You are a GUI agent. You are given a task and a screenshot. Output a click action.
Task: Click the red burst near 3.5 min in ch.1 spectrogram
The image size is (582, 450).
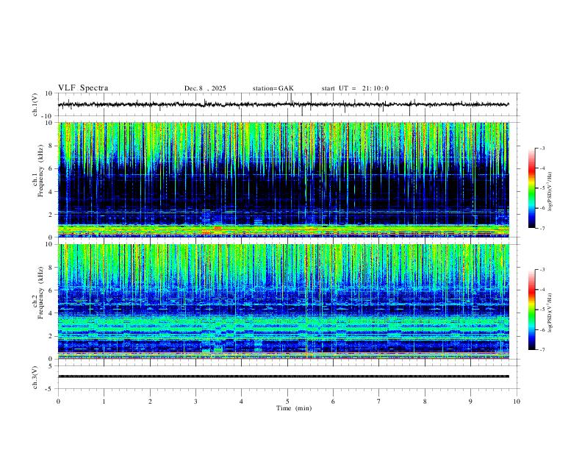(218, 228)
